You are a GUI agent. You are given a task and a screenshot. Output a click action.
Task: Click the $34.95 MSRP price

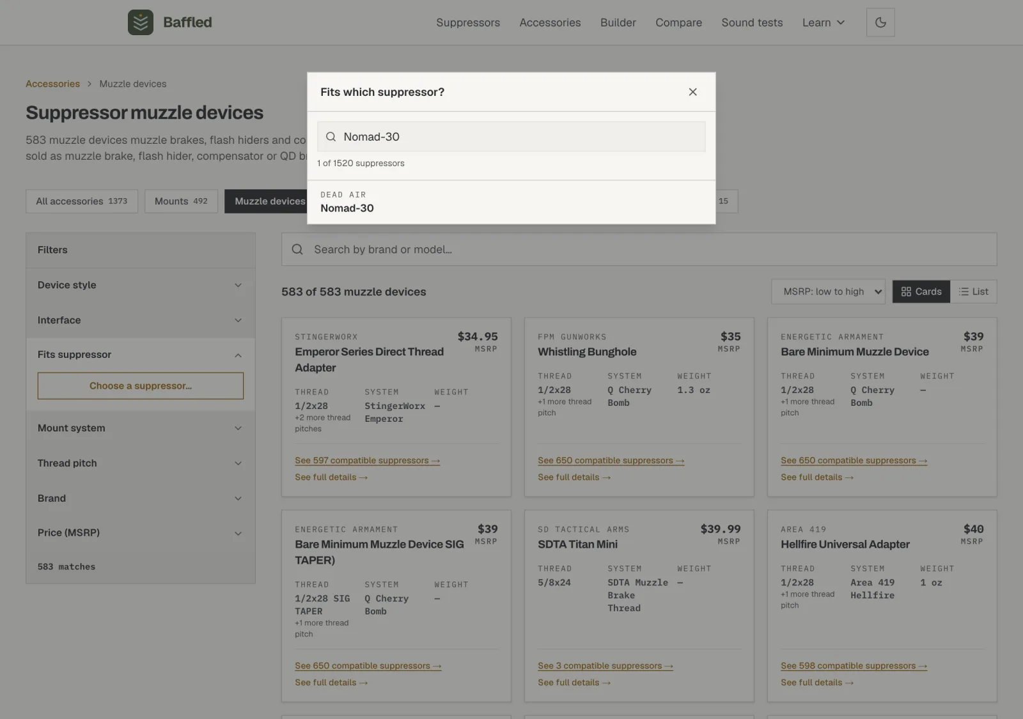click(478, 337)
